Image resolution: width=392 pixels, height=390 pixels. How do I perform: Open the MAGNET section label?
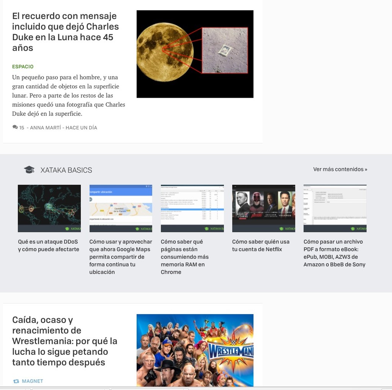pos(33,381)
